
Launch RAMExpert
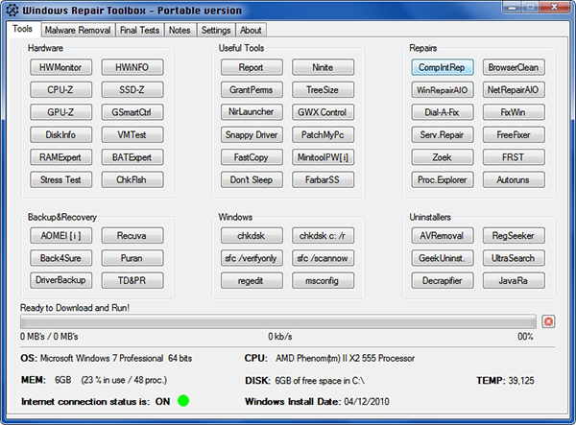click(x=60, y=157)
